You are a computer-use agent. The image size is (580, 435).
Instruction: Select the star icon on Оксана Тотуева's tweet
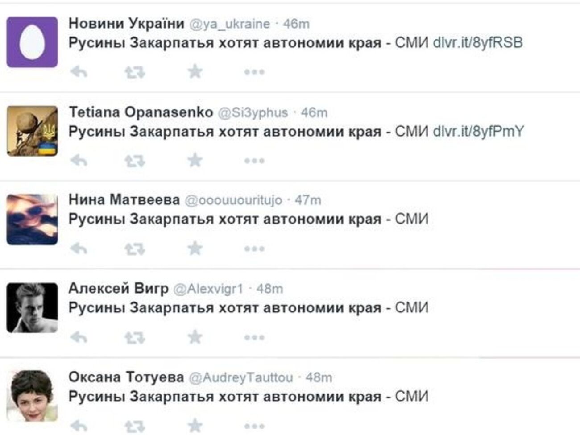coord(194,424)
